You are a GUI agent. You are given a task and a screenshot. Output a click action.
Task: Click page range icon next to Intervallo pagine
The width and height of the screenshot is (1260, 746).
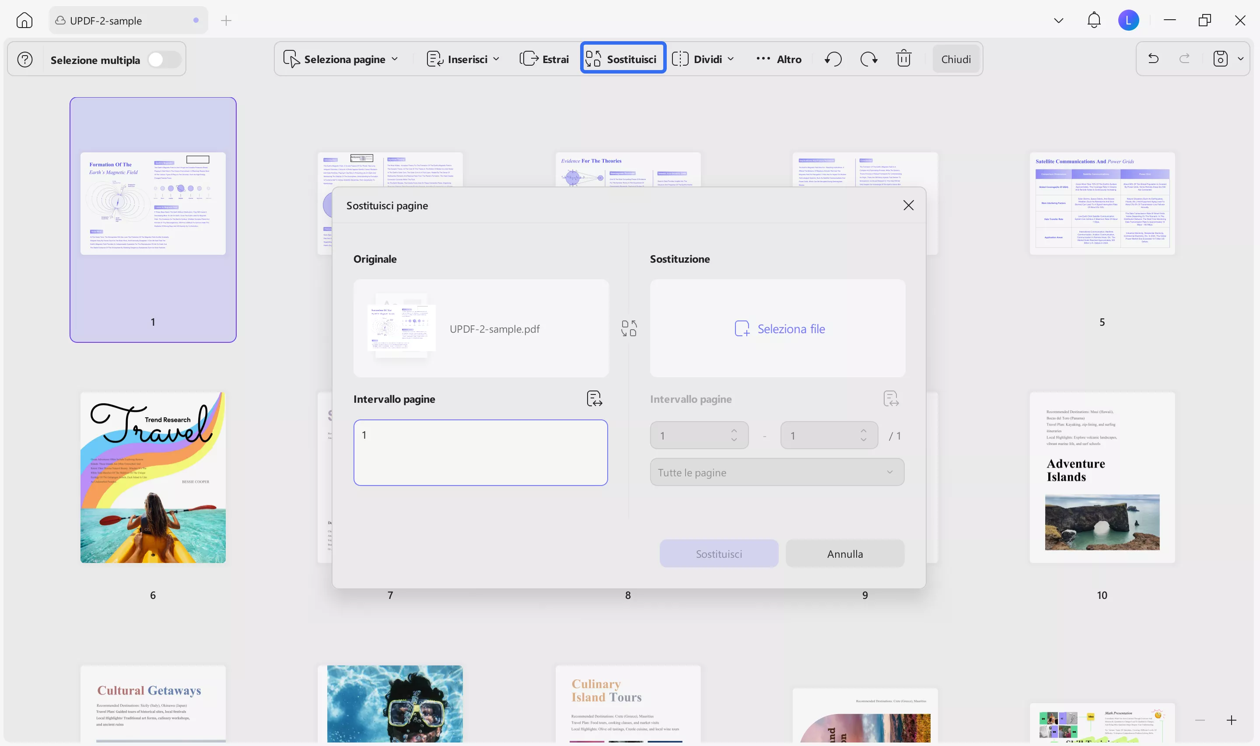point(594,399)
